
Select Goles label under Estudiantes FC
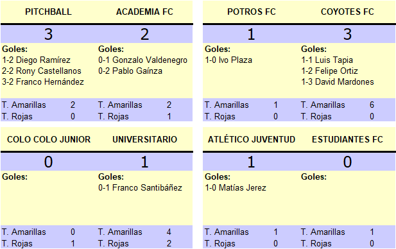click(x=314, y=176)
